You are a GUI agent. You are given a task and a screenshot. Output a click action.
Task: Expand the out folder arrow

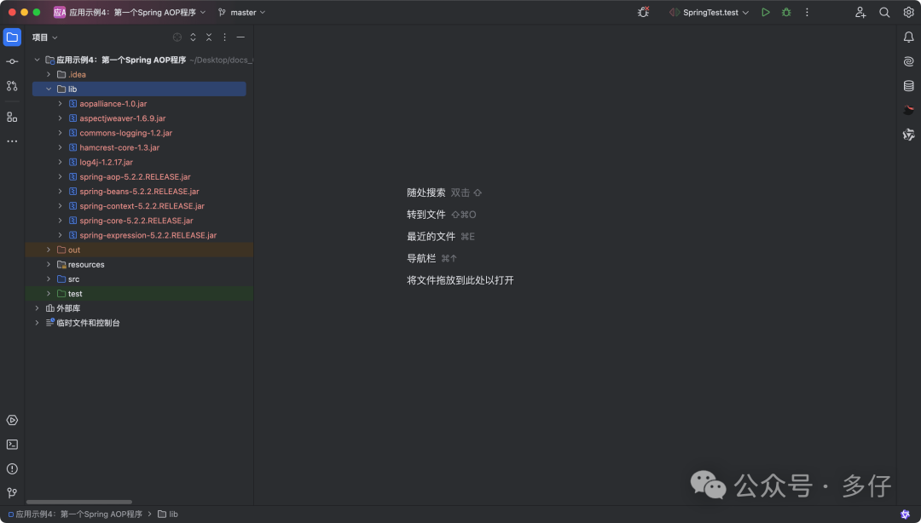point(49,250)
